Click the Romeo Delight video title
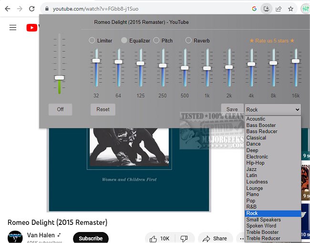 [x=58, y=222]
